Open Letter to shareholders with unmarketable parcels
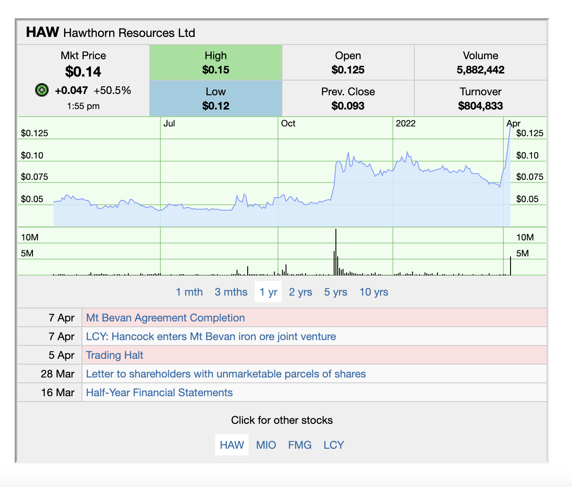Screen dimensions: 572x487 coord(226,374)
